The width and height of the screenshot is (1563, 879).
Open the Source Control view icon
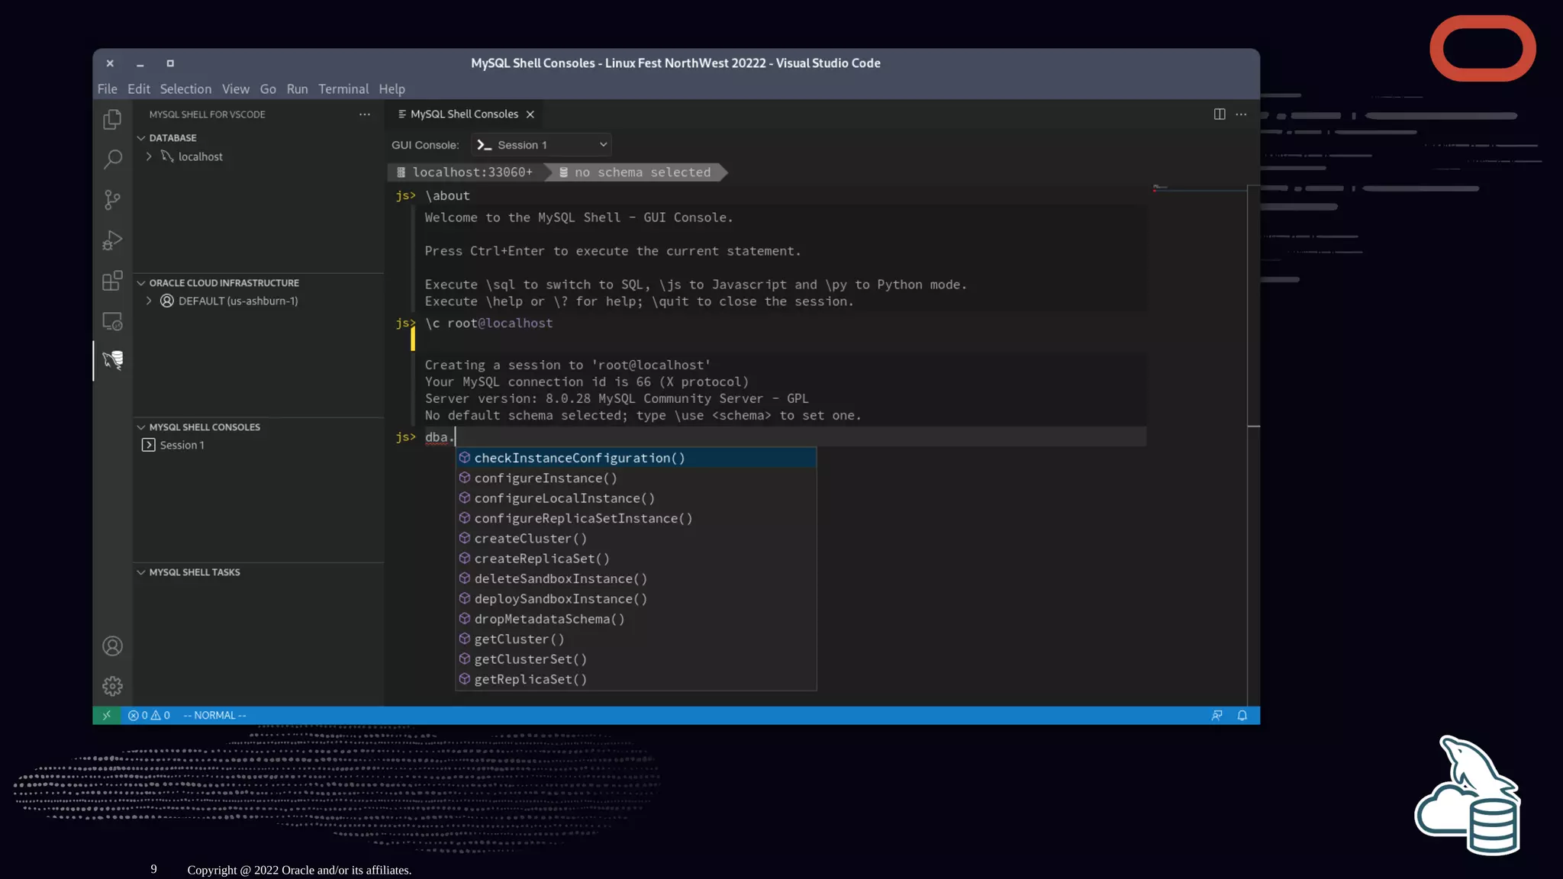coord(112,200)
